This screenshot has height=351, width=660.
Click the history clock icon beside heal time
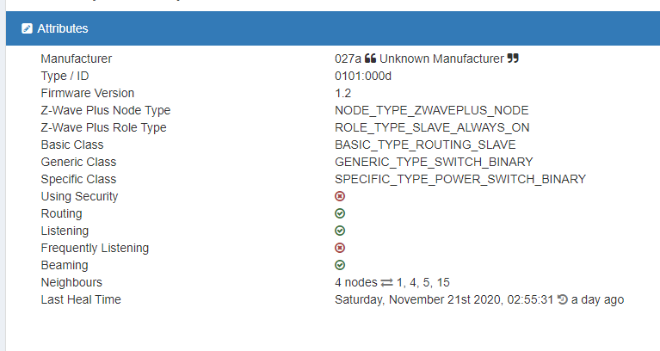562,299
